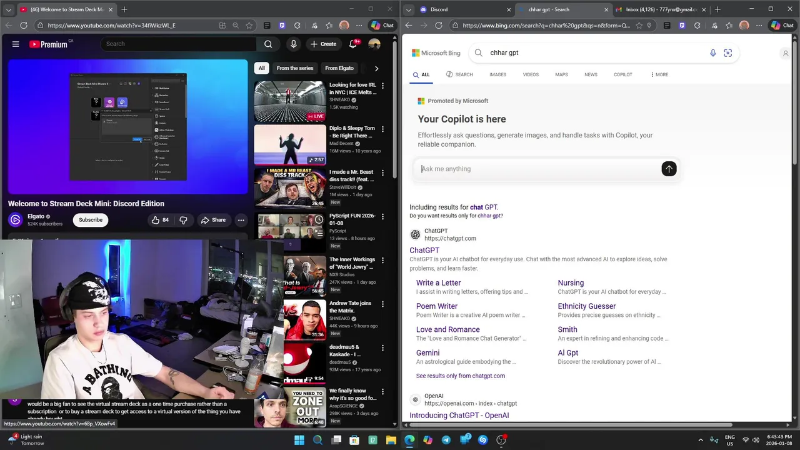The height and width of the screenshot is (450, 800).
Task: Switch to Bing IMAGES tab
Action: coord(497,74)
